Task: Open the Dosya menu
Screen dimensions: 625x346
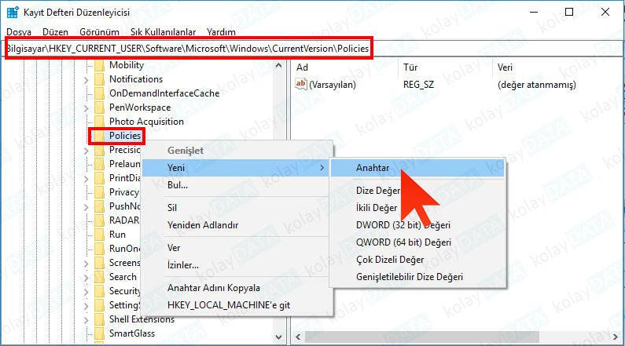Action: coord(18,32)
